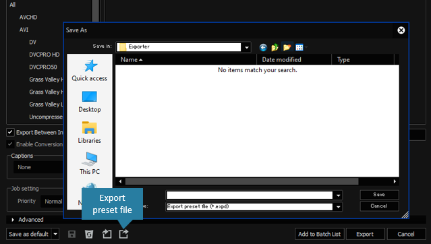431x244 pixels.
Task: Select DV under AVI
Action: 32,42
